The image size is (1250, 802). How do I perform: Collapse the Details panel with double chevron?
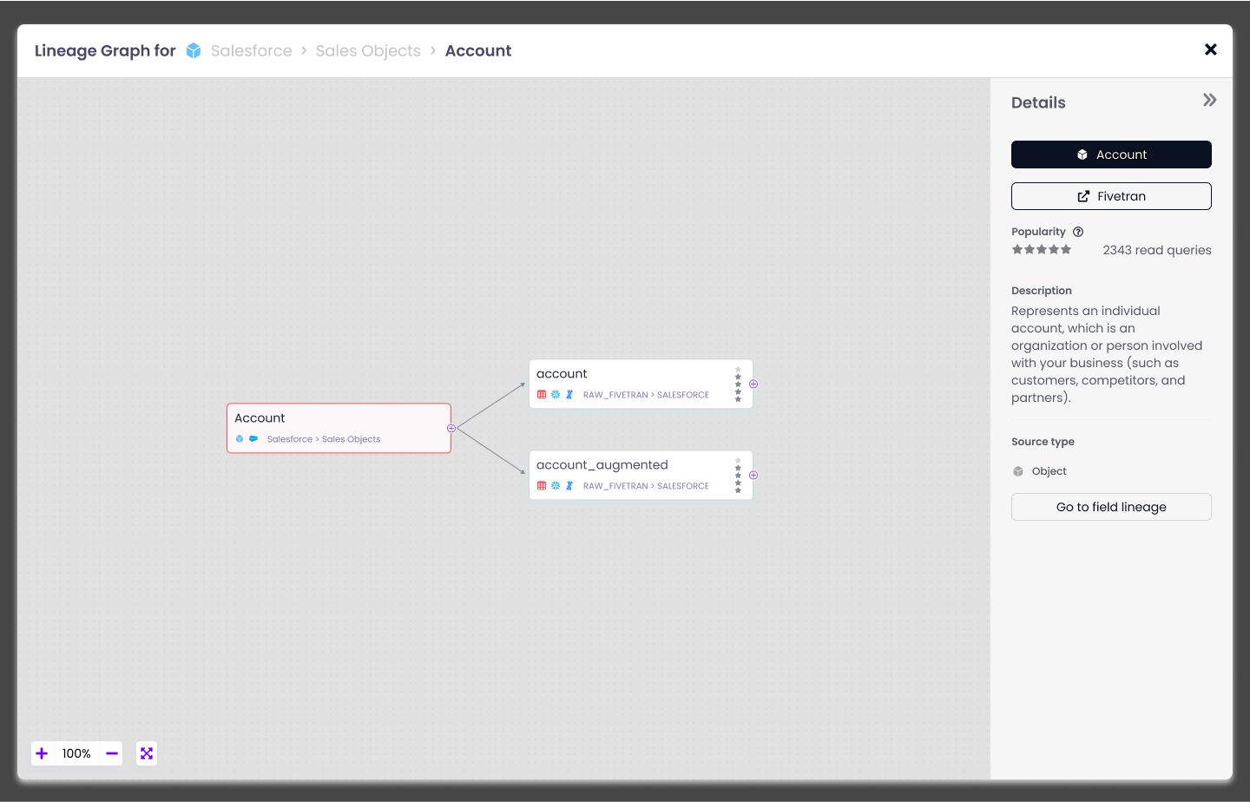pyautogui.click(x=1209, y=101)
